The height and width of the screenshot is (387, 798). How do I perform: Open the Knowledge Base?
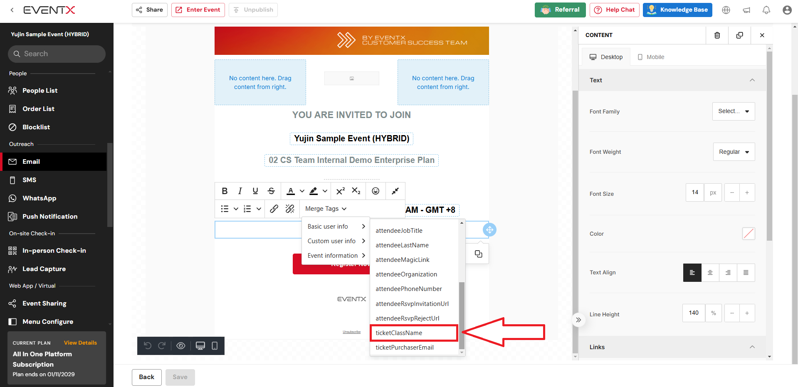(677, 10)
